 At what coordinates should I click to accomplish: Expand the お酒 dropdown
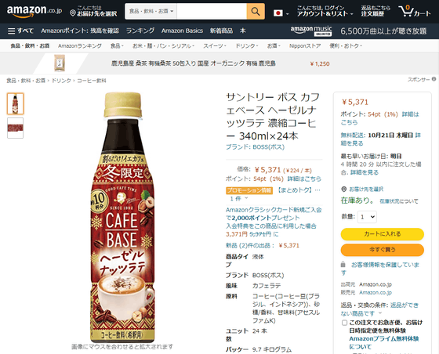(274, 46)
